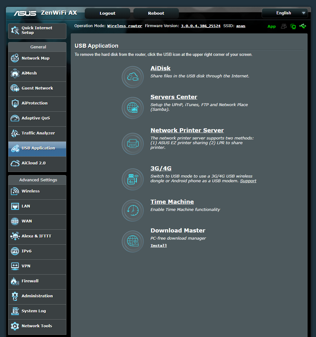Screen dimensions: 316x337
Task: Open the English language dropdown
Action: click(285, 13)
